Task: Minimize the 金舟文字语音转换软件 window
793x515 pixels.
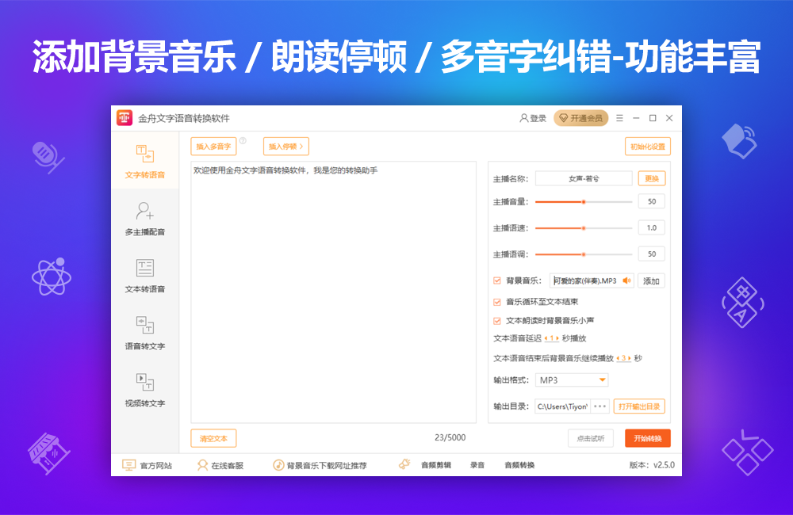Action: tap(636, 118)
